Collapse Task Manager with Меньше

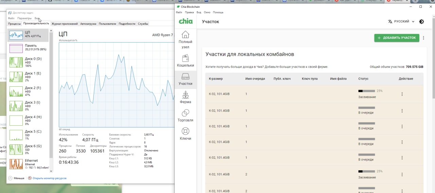[16, 178]
